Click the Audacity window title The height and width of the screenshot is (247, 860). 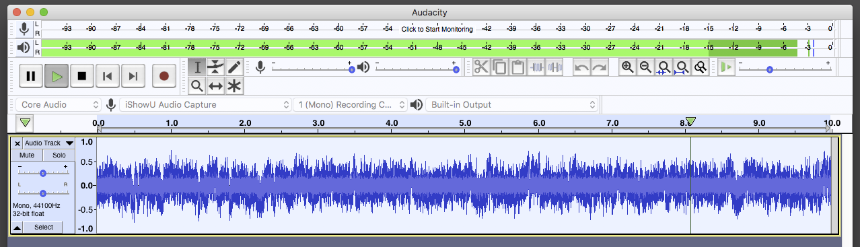(429, 12)
